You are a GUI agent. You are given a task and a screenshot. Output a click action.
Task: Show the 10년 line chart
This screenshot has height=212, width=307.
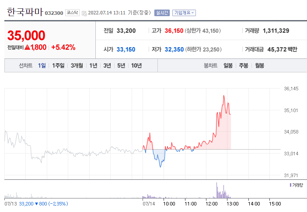[136, 65]
